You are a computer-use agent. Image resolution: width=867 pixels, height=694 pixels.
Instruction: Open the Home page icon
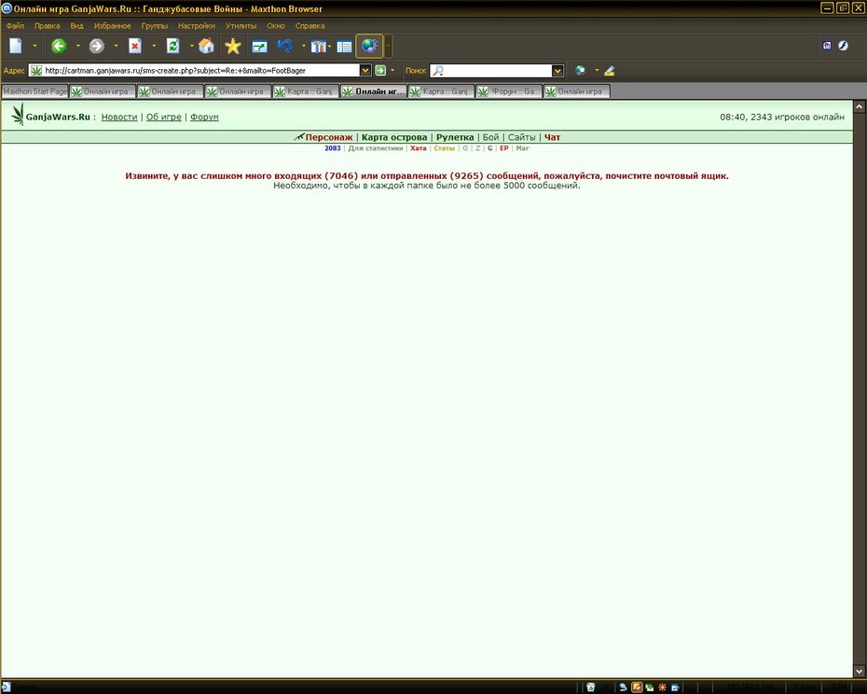point(206,46)
